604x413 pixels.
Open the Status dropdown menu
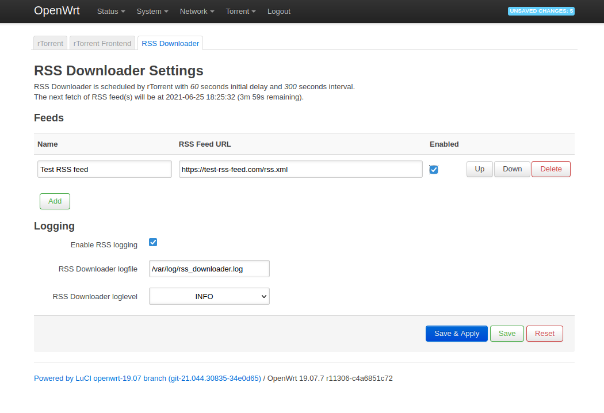point(111,12)
